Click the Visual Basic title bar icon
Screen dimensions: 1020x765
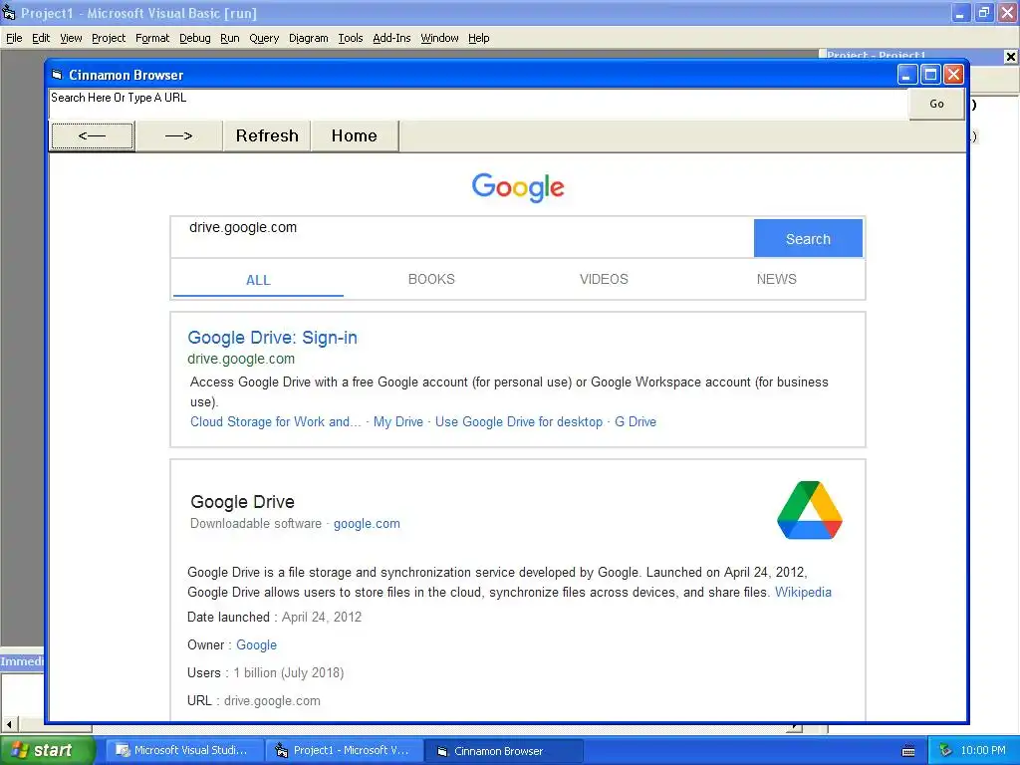[x=8, y=12]
